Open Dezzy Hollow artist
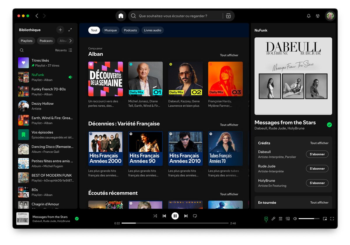 tap(46, 106)
